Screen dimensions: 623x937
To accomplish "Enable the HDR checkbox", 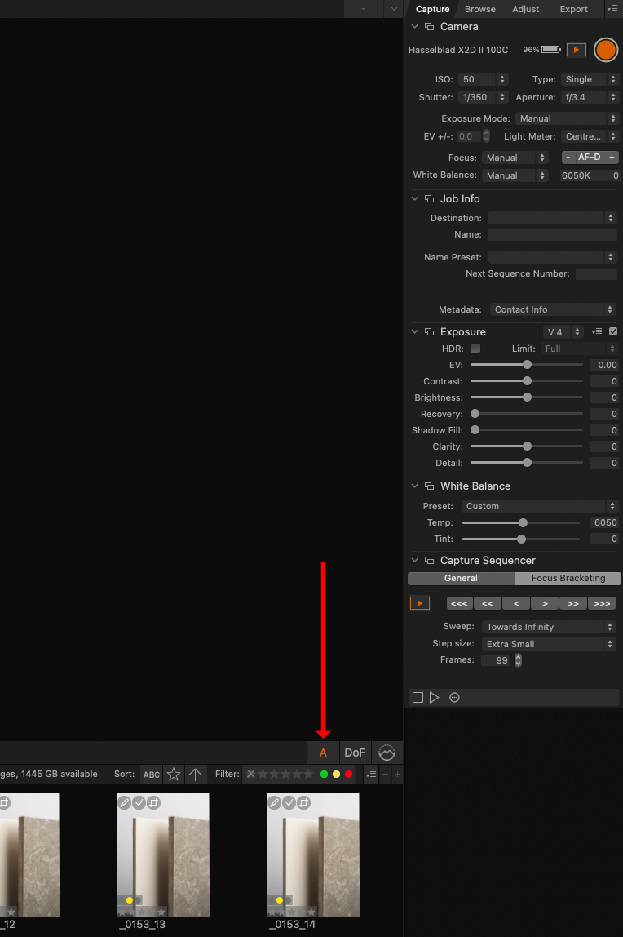I will click(475, 349).
